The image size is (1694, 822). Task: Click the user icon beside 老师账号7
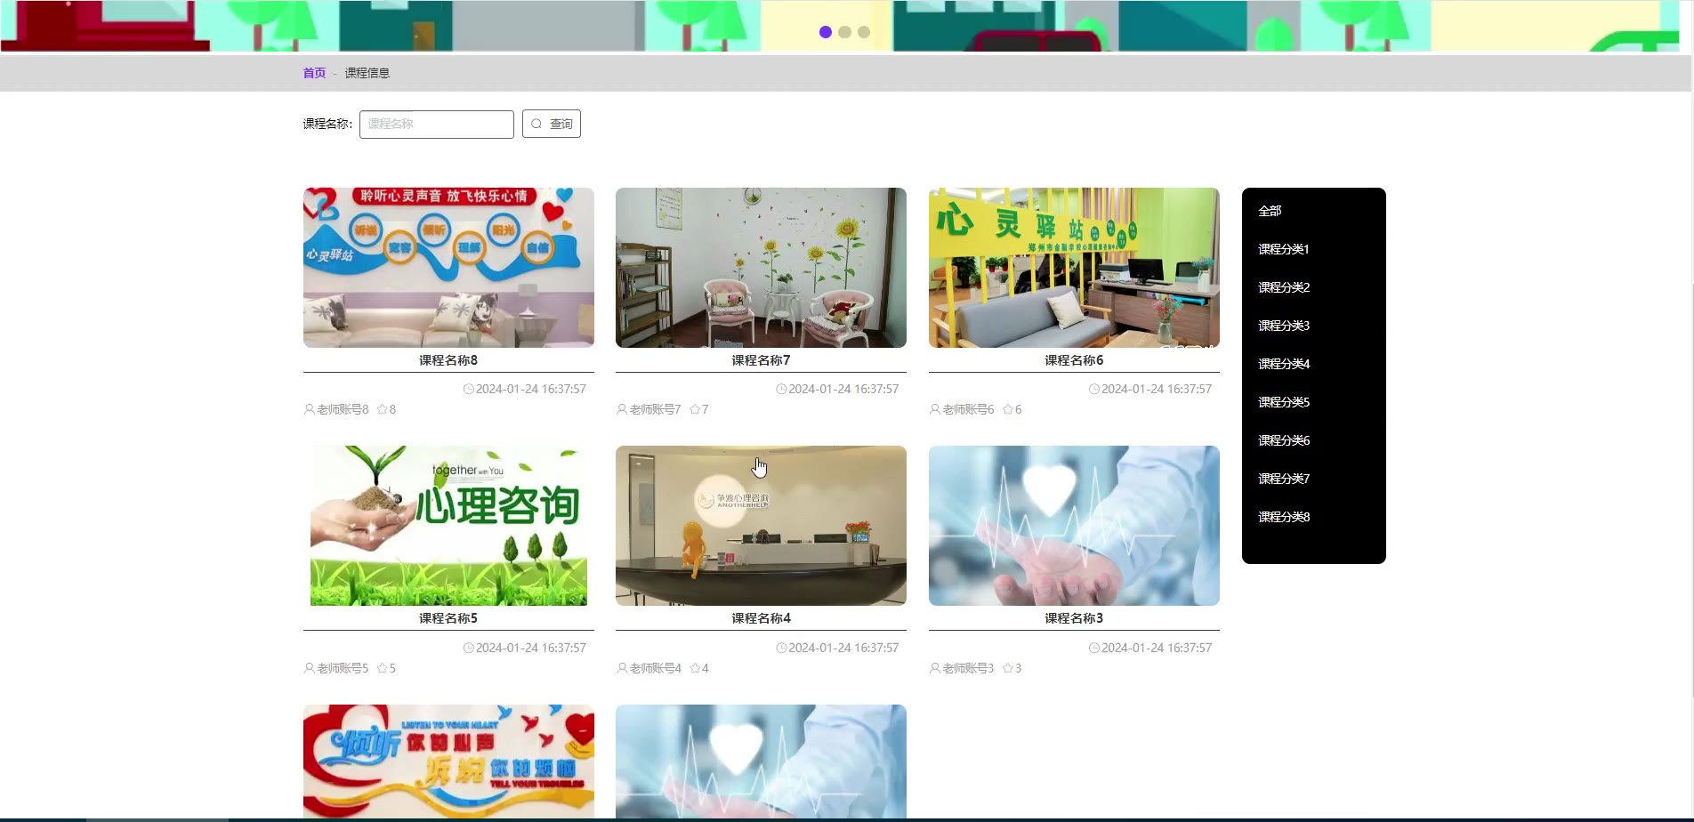click(x=622, y=409)
